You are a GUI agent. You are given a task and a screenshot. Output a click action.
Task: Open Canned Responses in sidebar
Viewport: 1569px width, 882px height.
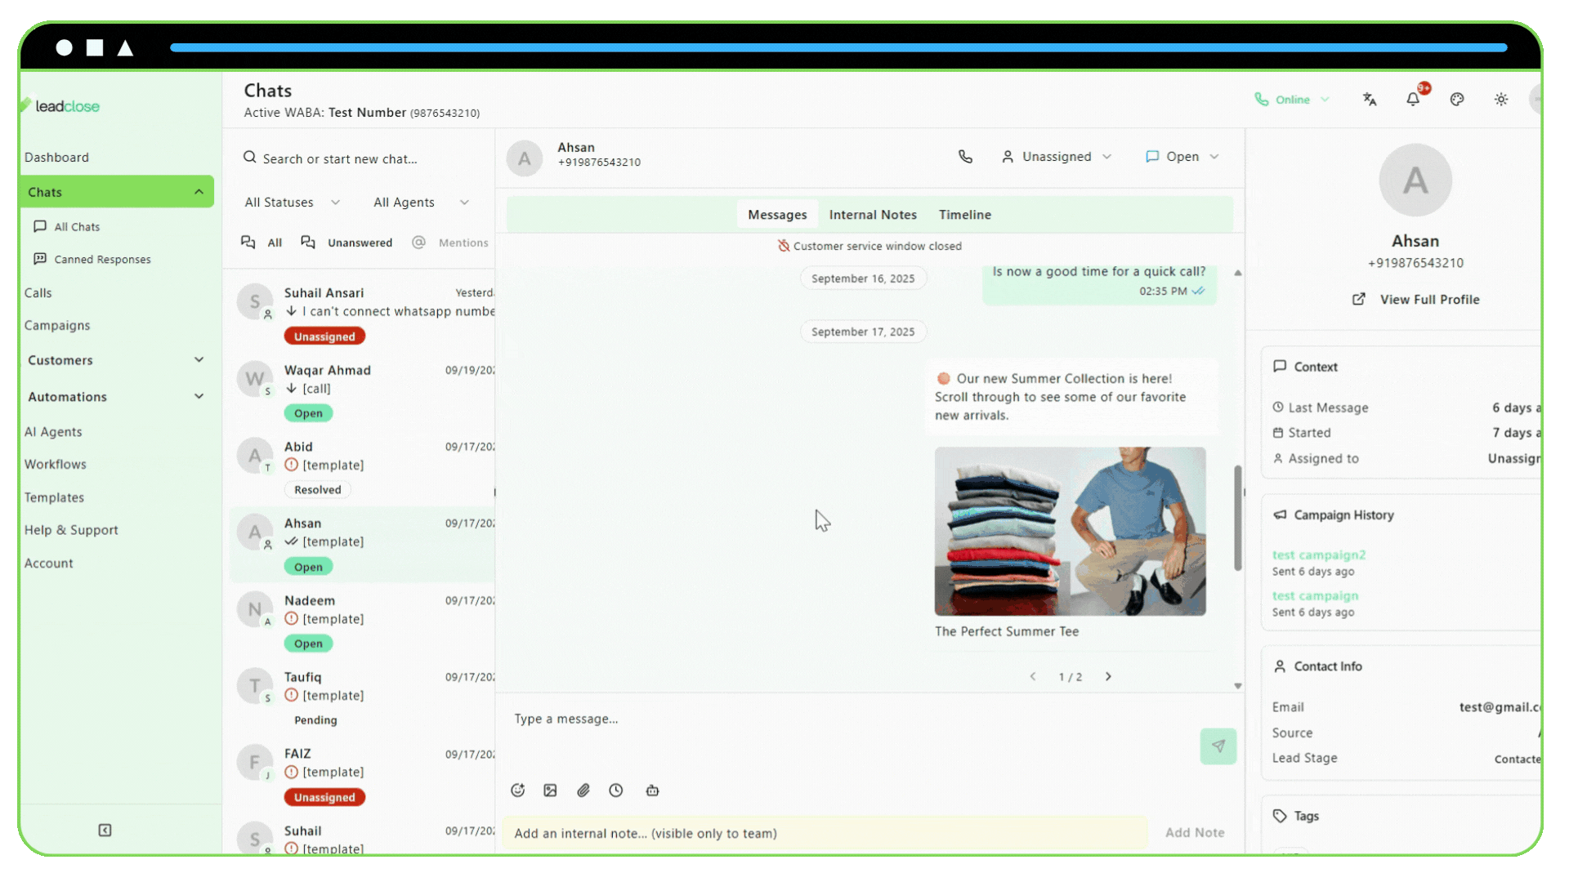(x=92, y=260)
